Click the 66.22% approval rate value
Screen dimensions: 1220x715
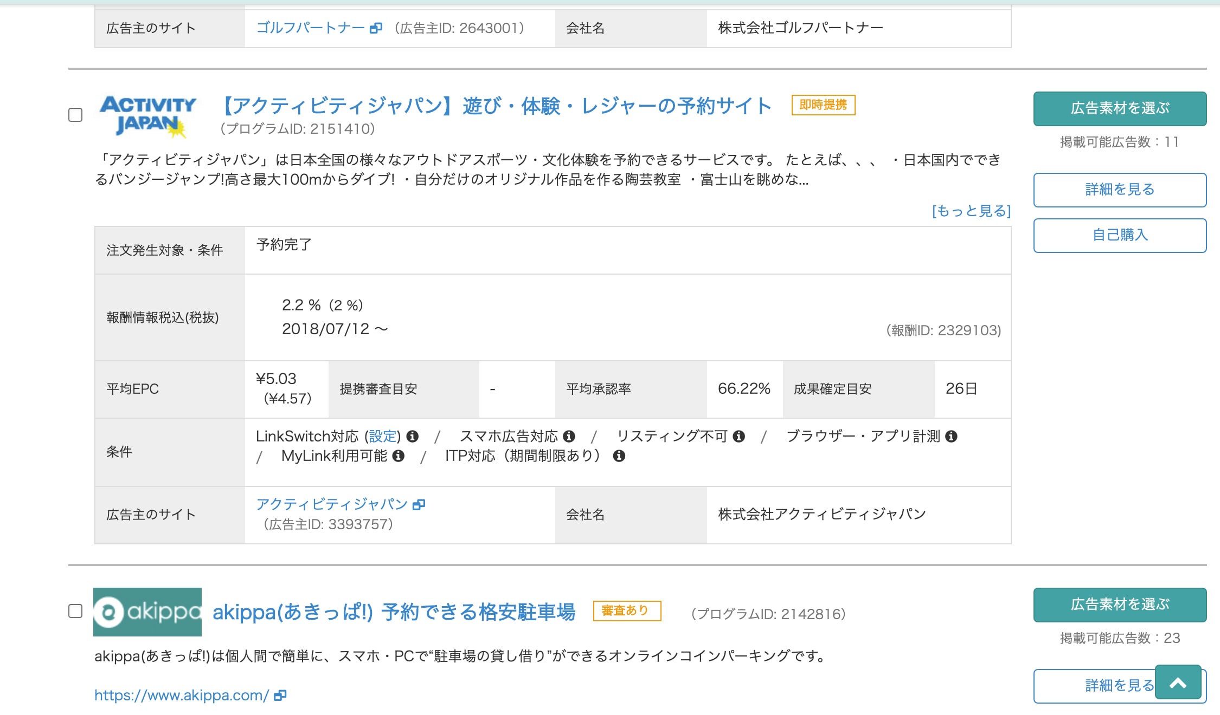(x=744, y=388)
